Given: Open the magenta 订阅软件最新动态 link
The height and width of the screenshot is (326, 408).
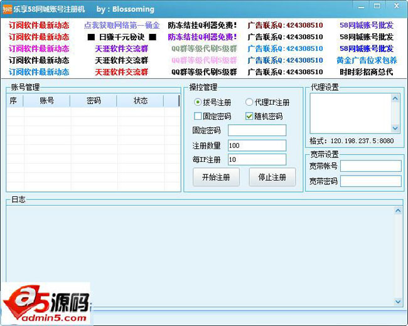Looking at the screenshot, I should [x=39, y=49].
